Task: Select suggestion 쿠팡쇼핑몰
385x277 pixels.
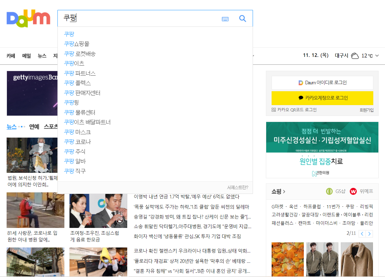Action: click(x=77, y=44)
